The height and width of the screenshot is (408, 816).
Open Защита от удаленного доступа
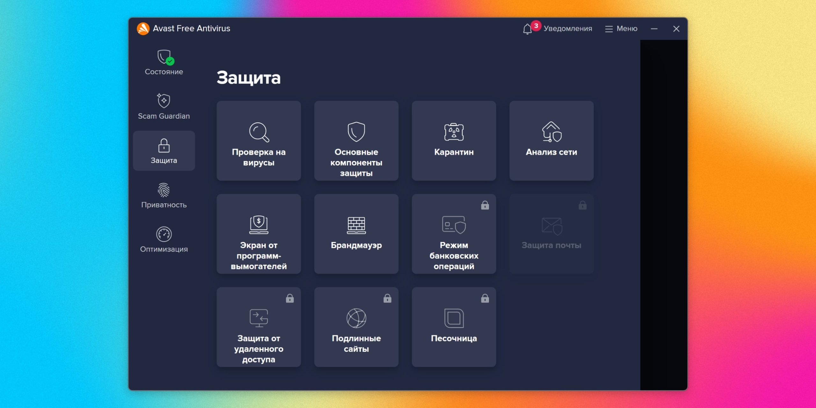tap(258, 327)
